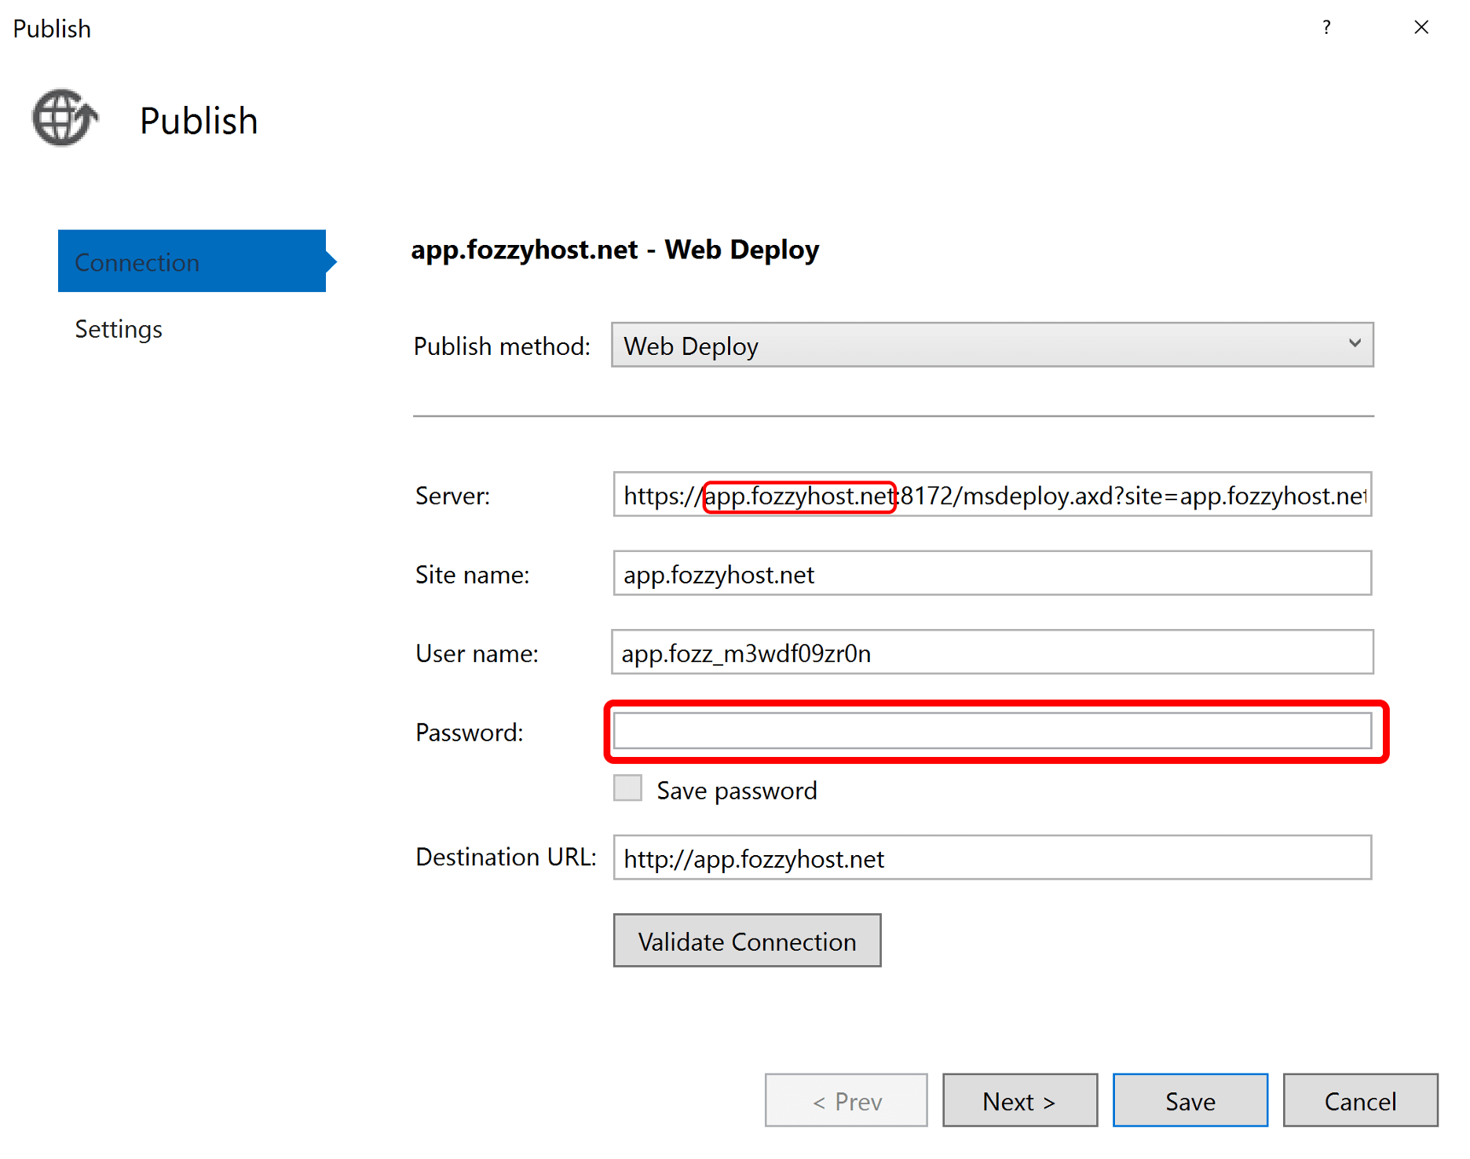Viewport: 1470px width, 1159px height.
Task: Switch to the Settings tab
Action: (119, 329)
